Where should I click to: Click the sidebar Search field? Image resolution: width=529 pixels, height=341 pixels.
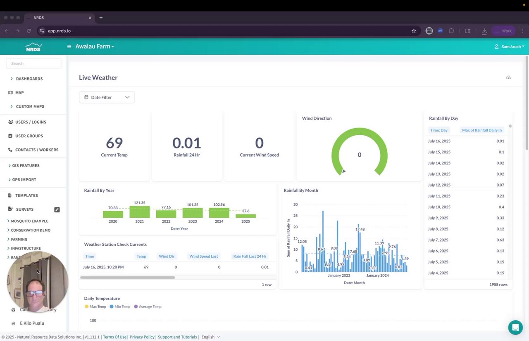[x=33, y=63]
